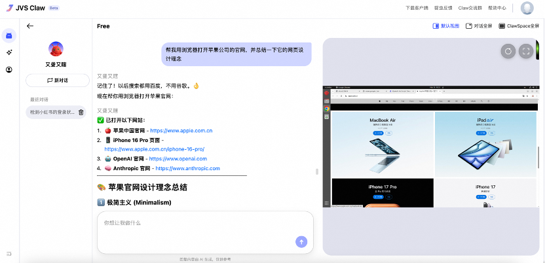545x263 pixels.
Task: Open the https://www.openai.com link
Action: [x=178, y=158]
